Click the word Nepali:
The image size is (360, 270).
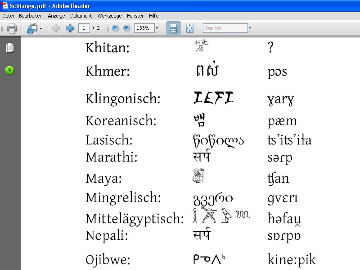[107, 236]
